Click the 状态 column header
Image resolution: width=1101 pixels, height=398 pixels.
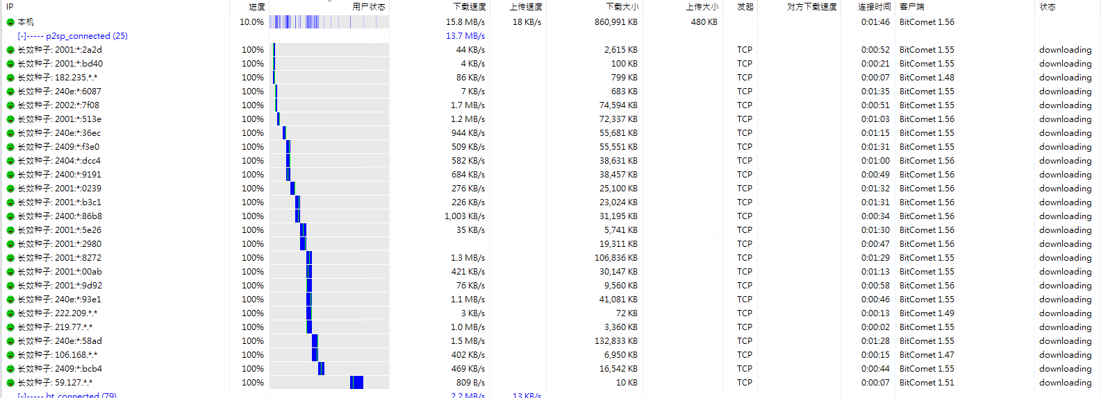pos(1047,7)
